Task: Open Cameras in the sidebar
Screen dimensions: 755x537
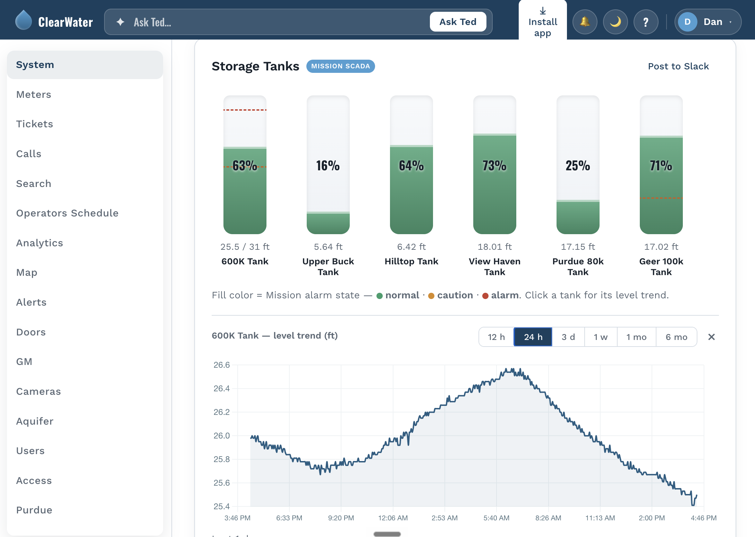Action: (x=85, y=391)
